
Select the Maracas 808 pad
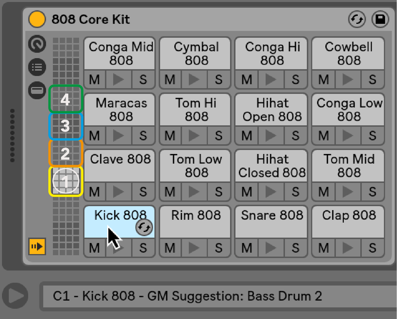[x=119, y=110]
